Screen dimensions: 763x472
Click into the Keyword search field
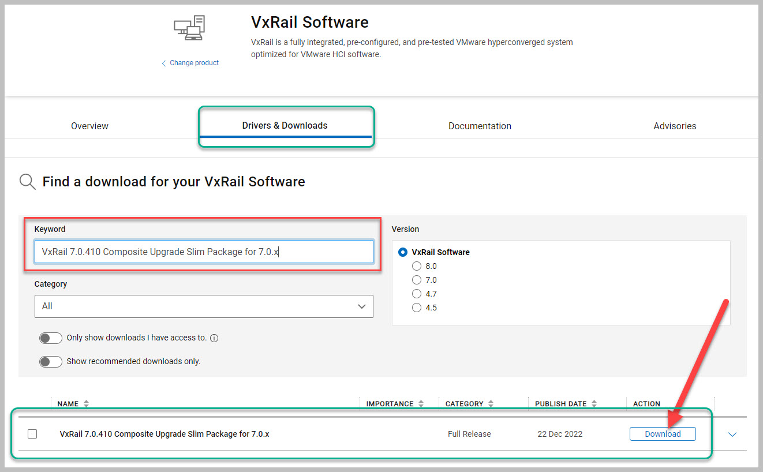click(204, 252)
